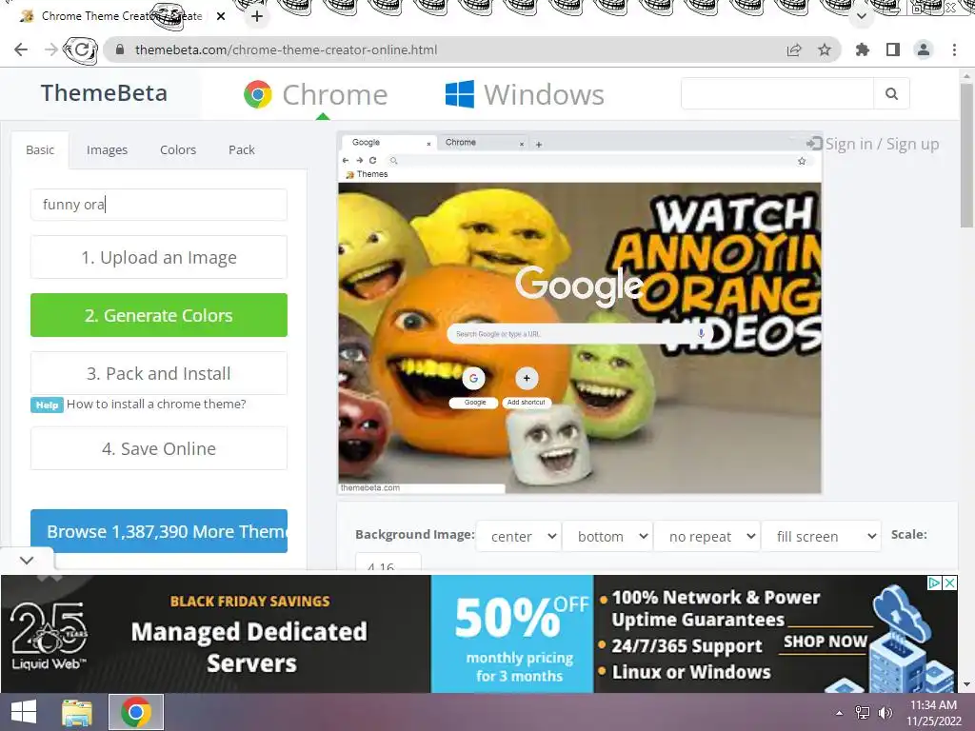This screenshot has height=731, width=975.
Task: Click the theme name field with 'funny ora'
Action: click(159, 205)
